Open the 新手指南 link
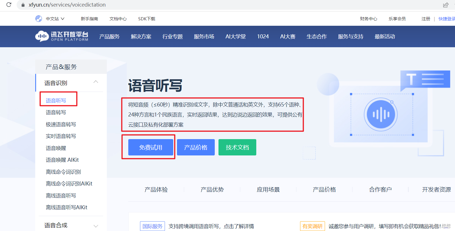Image resolution: width=455 pixels, height=231 pixels. [89, 19]
